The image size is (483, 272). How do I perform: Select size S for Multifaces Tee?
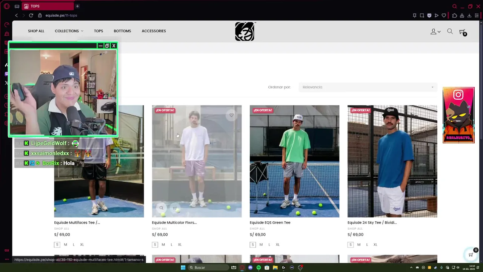pos(57,244)
